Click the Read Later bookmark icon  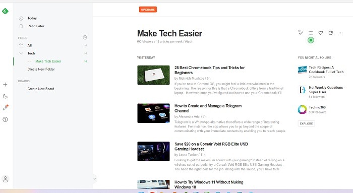click(x=21, y=26)
